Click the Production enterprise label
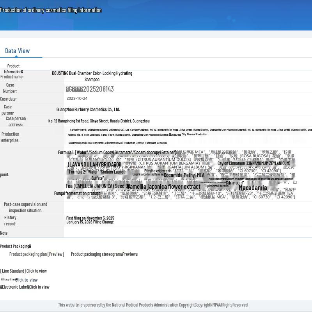The image size is (312, 312). click(x=11, y=137)
